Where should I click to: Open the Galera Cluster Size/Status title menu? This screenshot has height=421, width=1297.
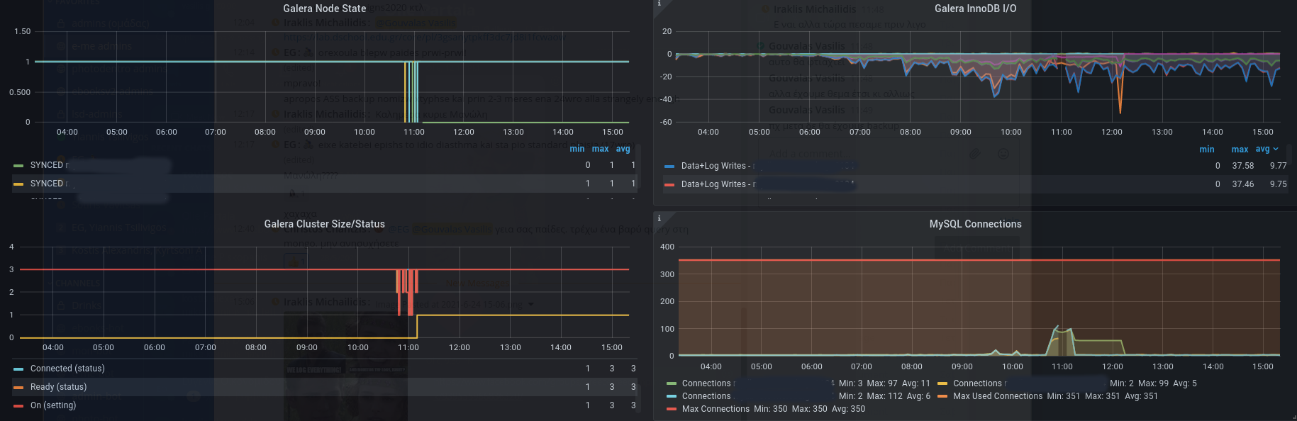coord(324,224)
